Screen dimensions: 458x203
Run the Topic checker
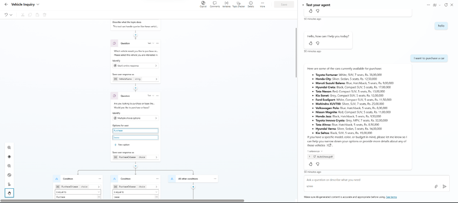click(x=238, y=4)
